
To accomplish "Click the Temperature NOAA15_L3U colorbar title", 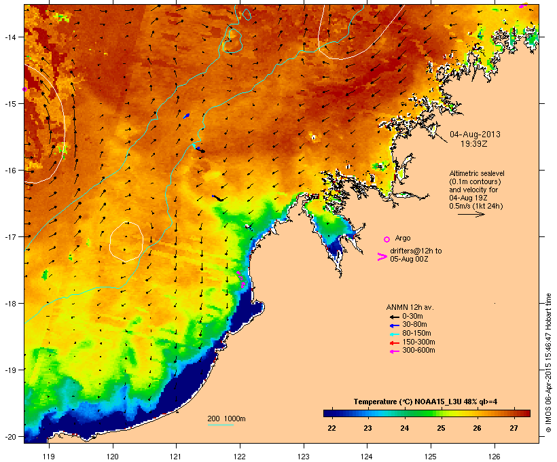I will (x=425, y=402).
